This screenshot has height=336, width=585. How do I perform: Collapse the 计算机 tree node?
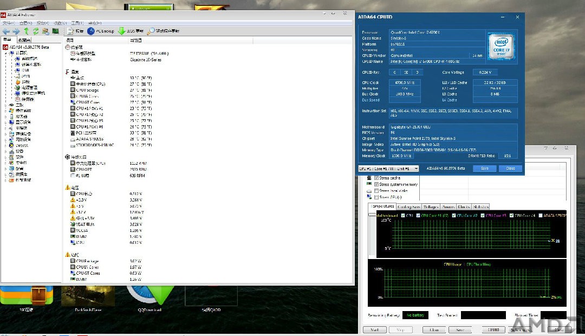coord(5,53)
